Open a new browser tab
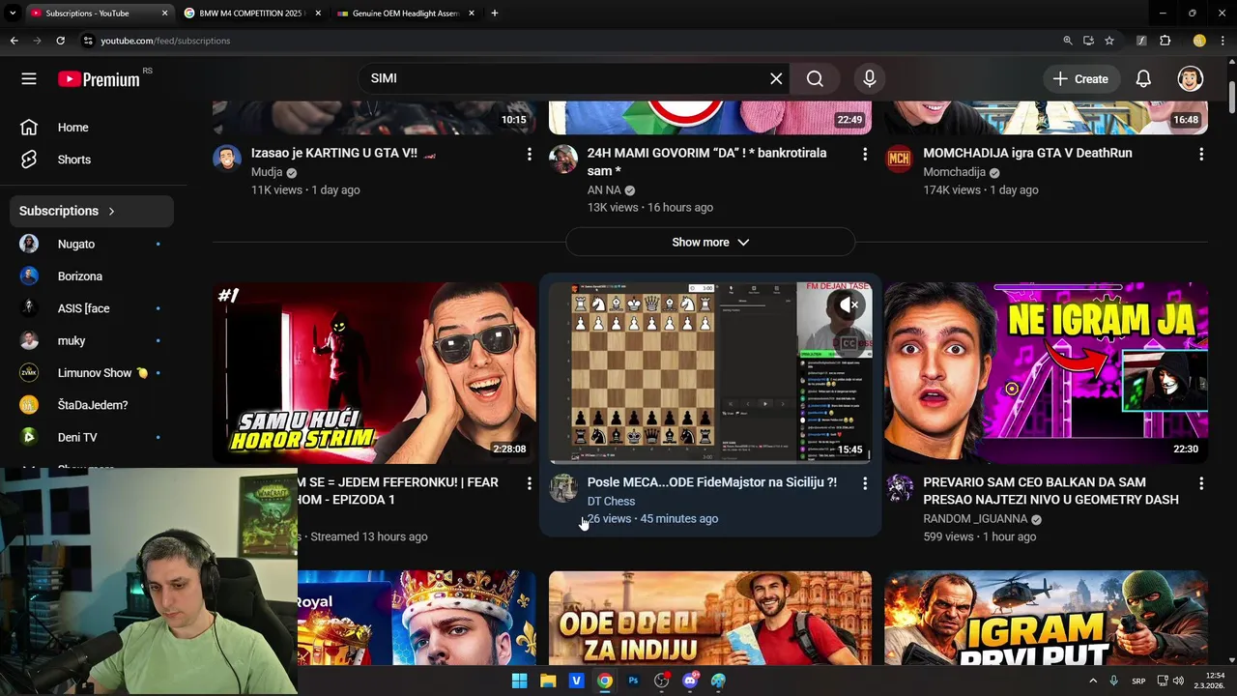The image size is (1237, 696). click(x=495, y=14)
